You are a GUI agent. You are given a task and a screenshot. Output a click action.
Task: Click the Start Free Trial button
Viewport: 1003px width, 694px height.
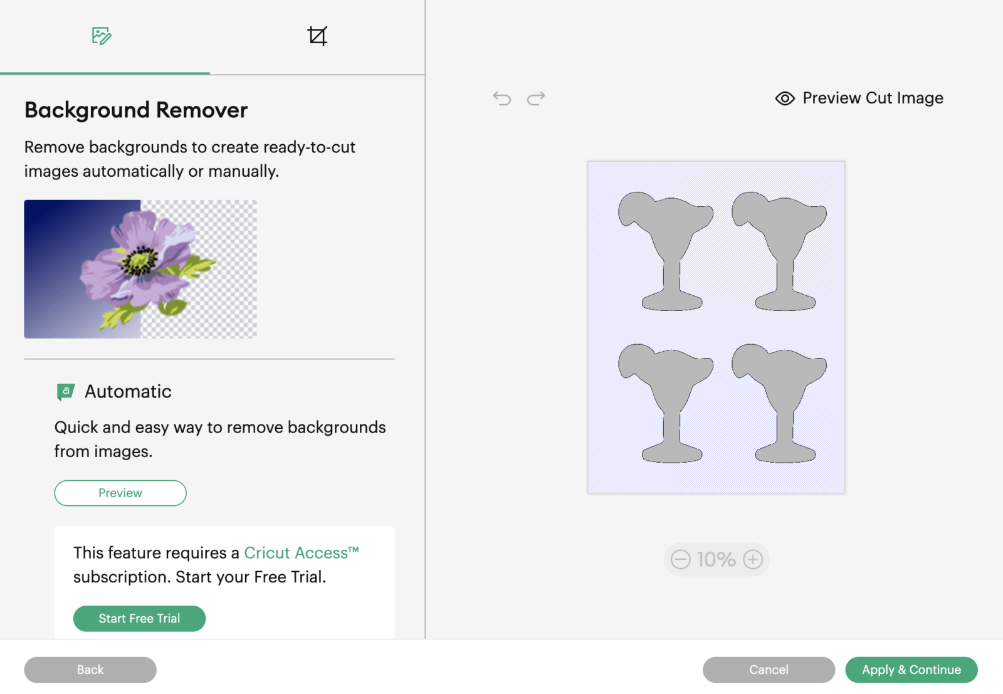139,618
